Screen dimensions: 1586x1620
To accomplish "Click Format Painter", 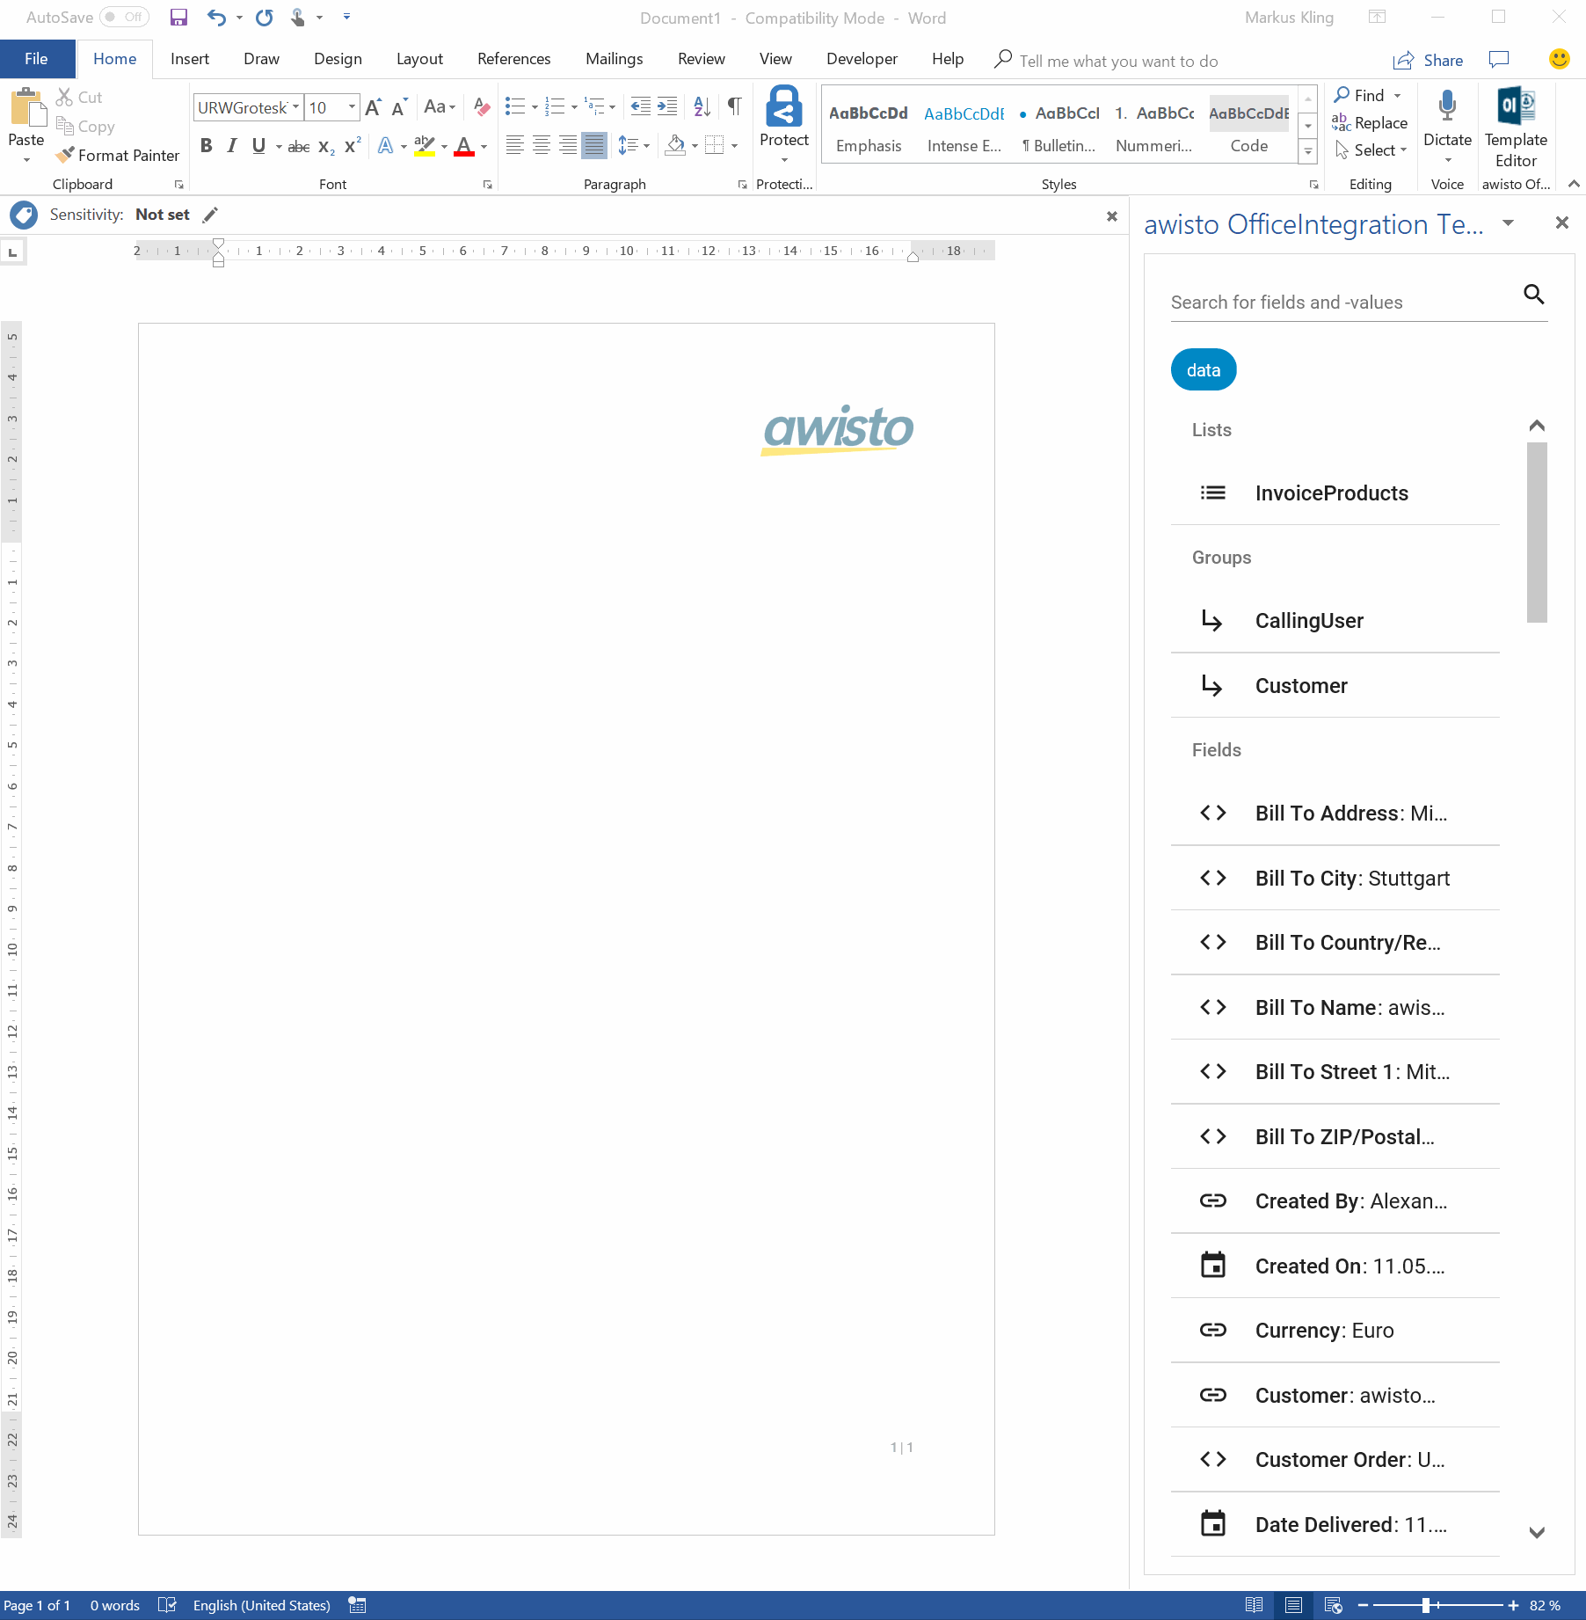I will click(x=117, y=156).
